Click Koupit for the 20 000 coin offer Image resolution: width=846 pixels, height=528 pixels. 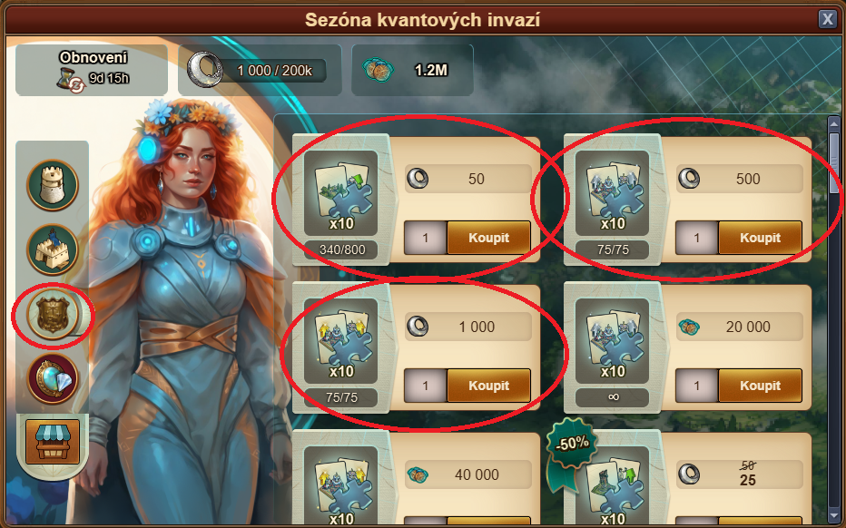tap(760, 386)
